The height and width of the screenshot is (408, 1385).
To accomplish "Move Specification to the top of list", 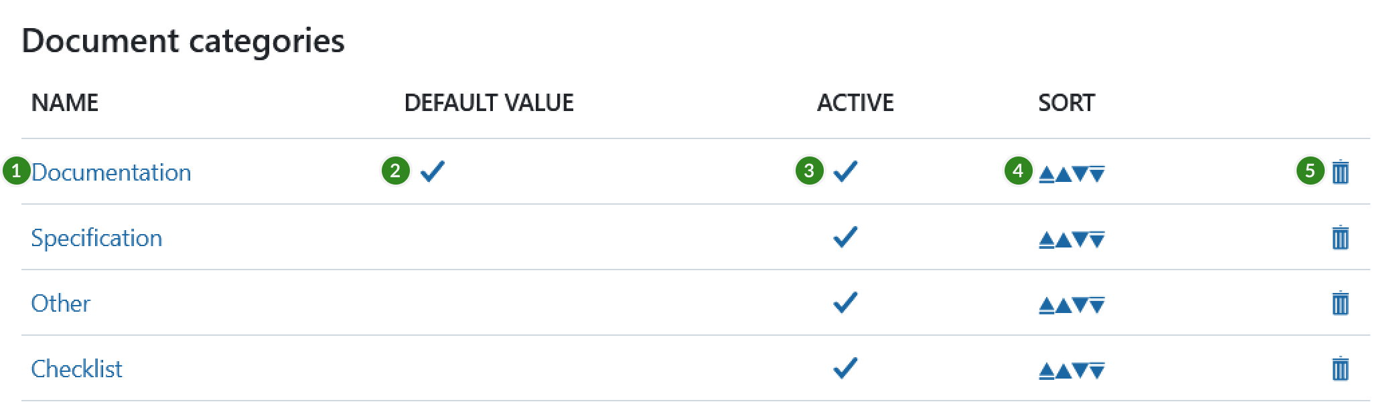I will point(1046,240).
